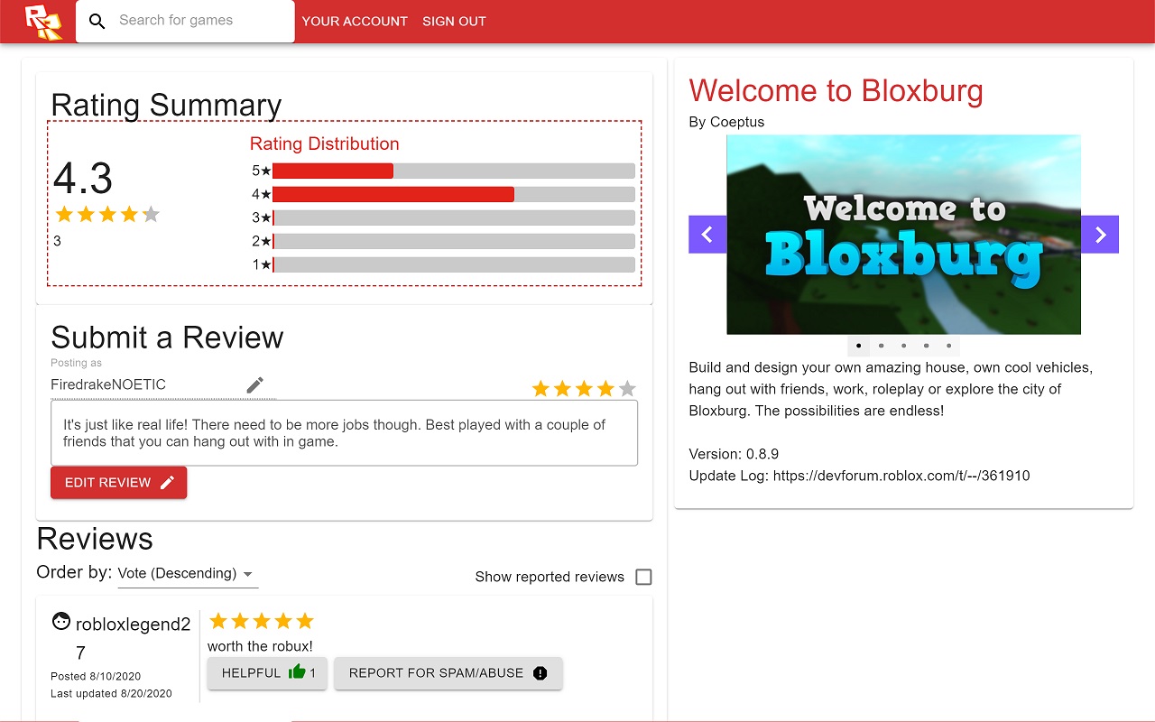Click 'Last updated 8/20/2020' text

(111, 693)
